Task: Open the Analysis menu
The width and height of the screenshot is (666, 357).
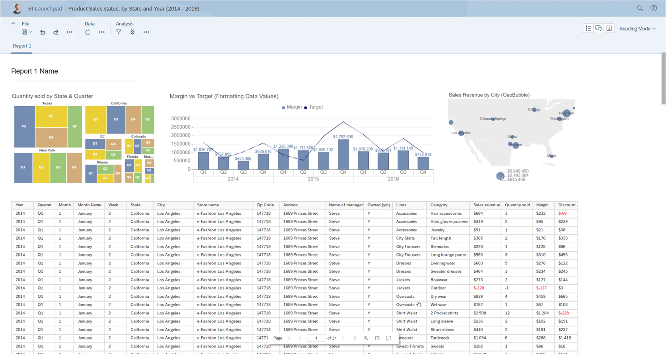Action: point(125,24)
